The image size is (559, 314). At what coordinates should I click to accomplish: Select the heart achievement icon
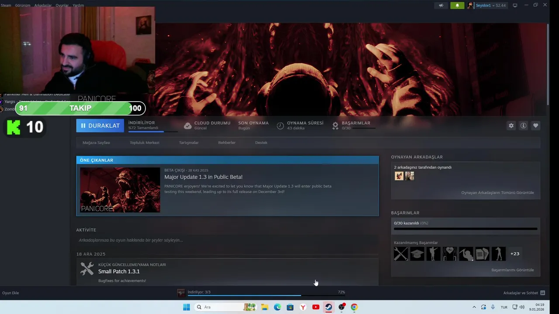click(450, 254)
